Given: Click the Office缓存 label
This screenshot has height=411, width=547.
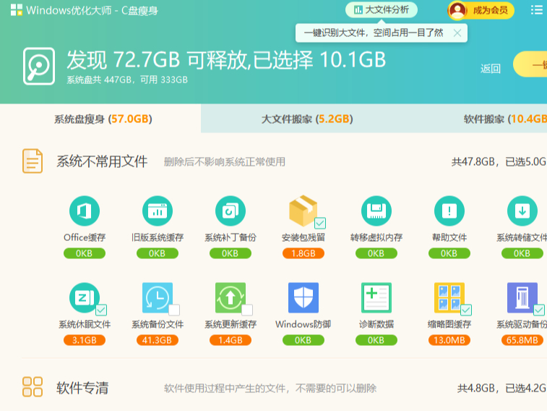Looking at the screenshot, I should 85,237.
